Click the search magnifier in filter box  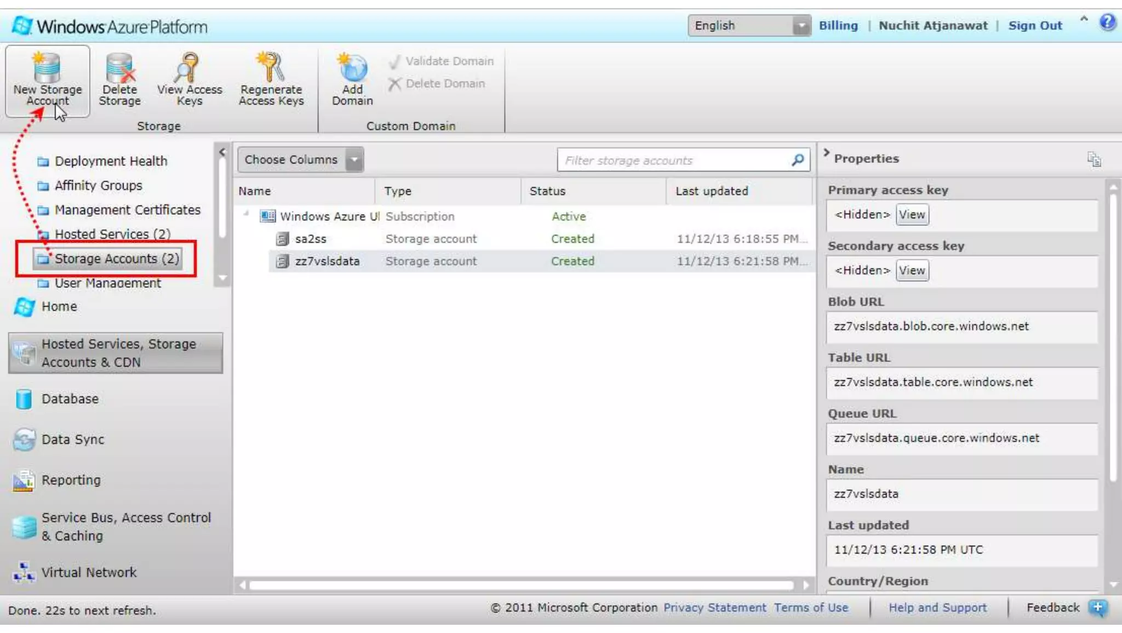coord(798,160)
